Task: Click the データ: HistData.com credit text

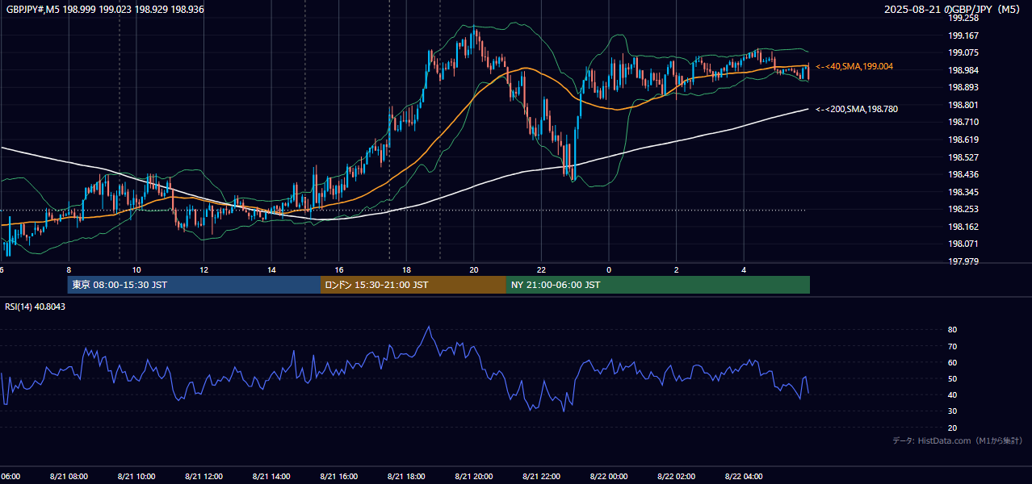Action: pos(957,440)
